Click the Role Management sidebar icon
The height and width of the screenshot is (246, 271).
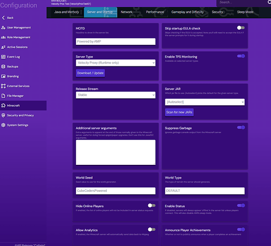click(x=3, y=37)
